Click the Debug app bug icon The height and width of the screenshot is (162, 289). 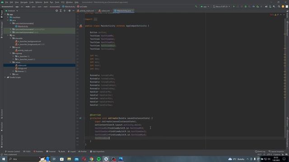pos(246,6)
